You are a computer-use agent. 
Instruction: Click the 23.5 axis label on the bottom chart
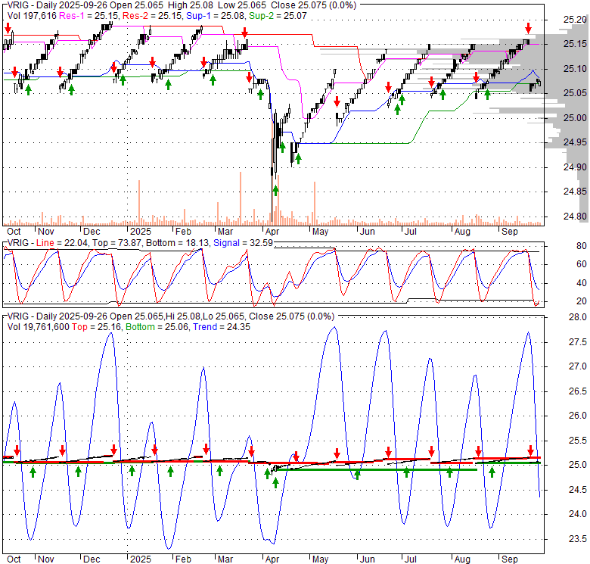point(578,539)
